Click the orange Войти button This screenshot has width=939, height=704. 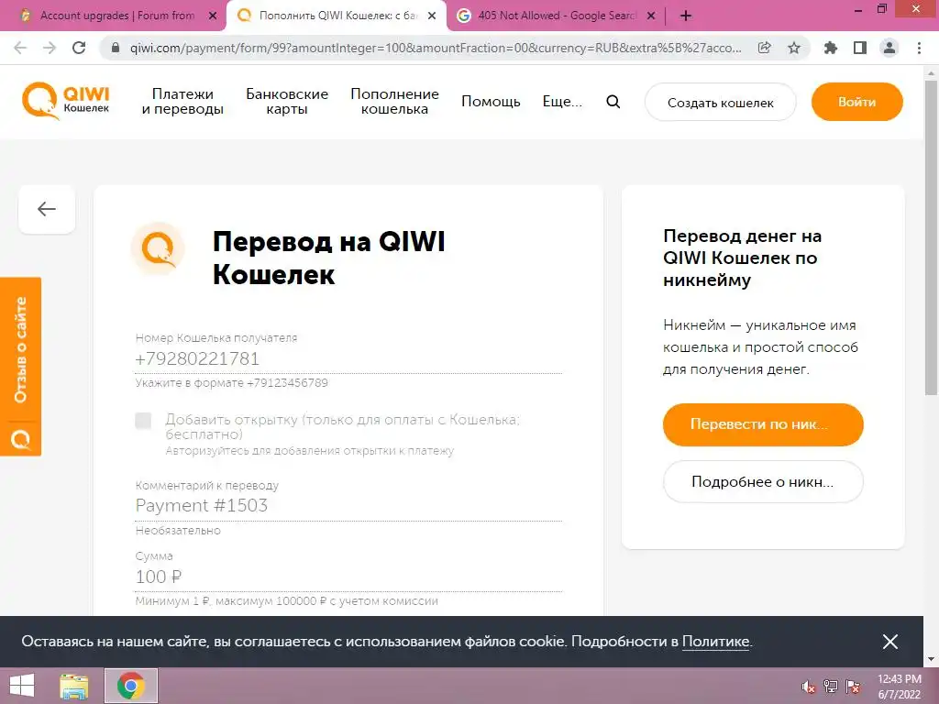coord(857,102)
